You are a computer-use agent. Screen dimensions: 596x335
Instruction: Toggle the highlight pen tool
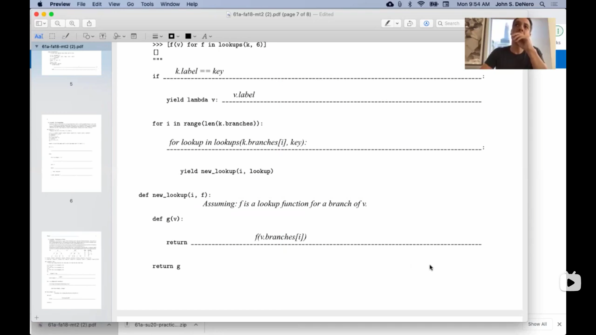tap(387, 24)
